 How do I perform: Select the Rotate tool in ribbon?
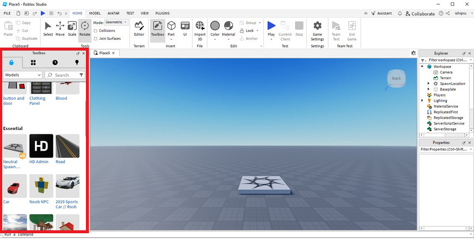(85, 29)
